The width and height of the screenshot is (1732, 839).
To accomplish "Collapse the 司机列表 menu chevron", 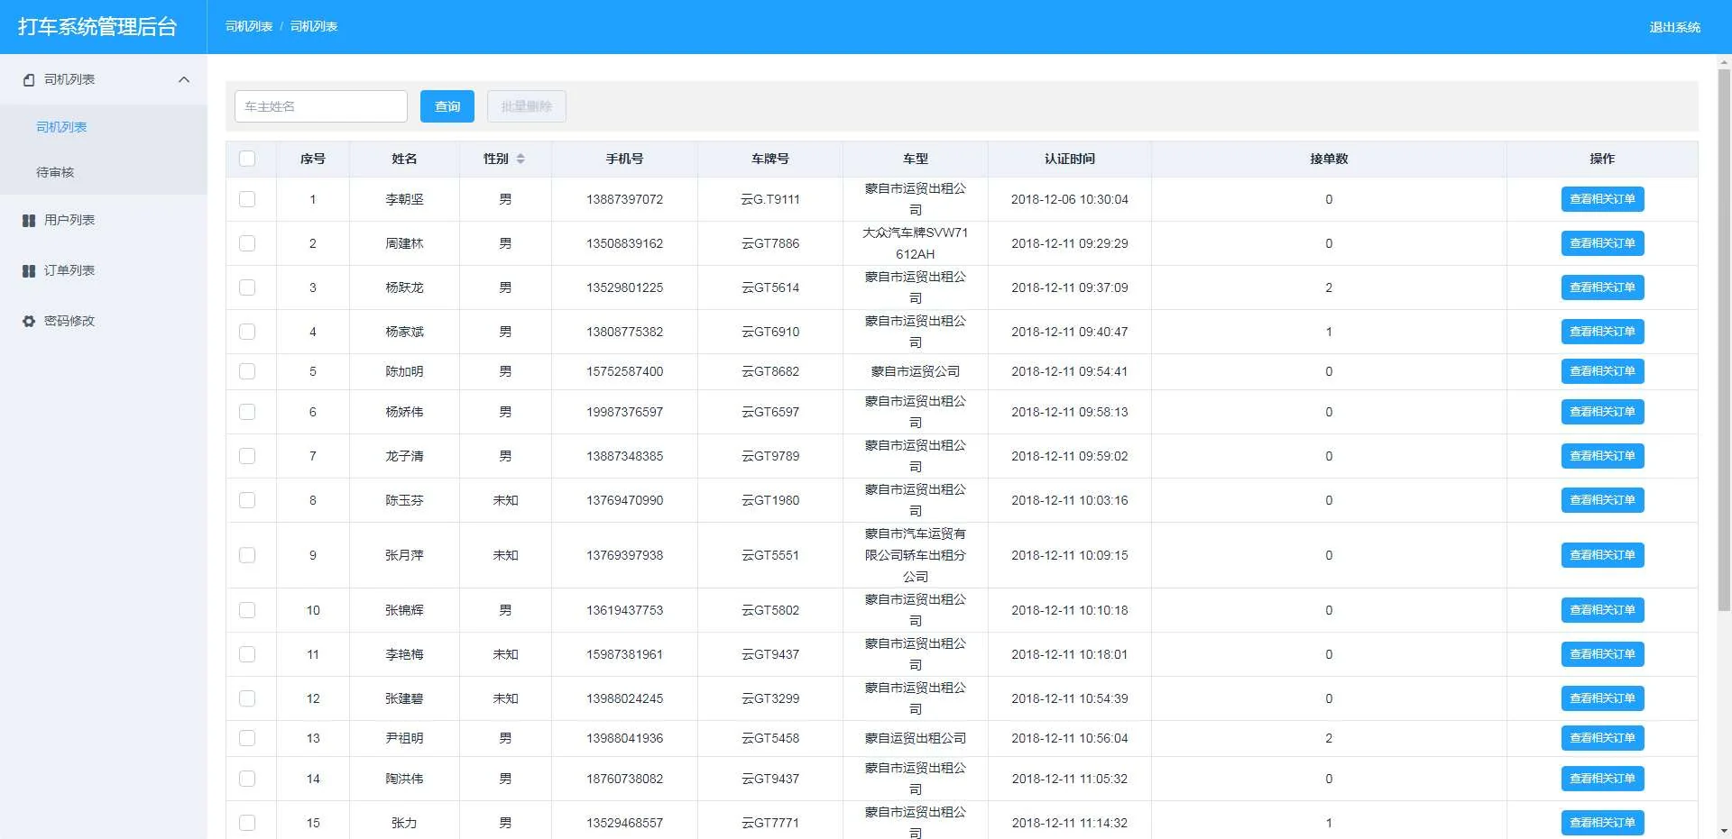I will tap(184, 80).
